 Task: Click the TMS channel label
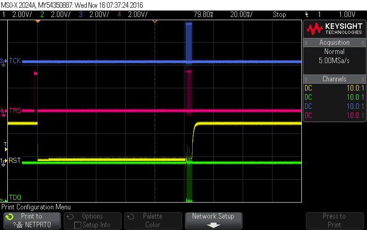(x=15, y=111)
